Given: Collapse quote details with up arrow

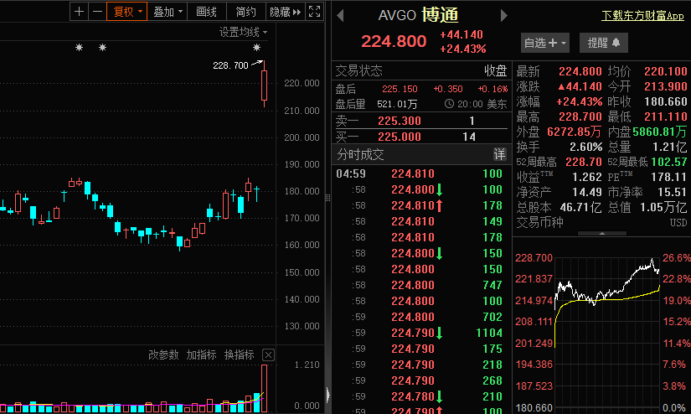Looking at the screenshot, I should pyautogui.click(x=602, y=233).
